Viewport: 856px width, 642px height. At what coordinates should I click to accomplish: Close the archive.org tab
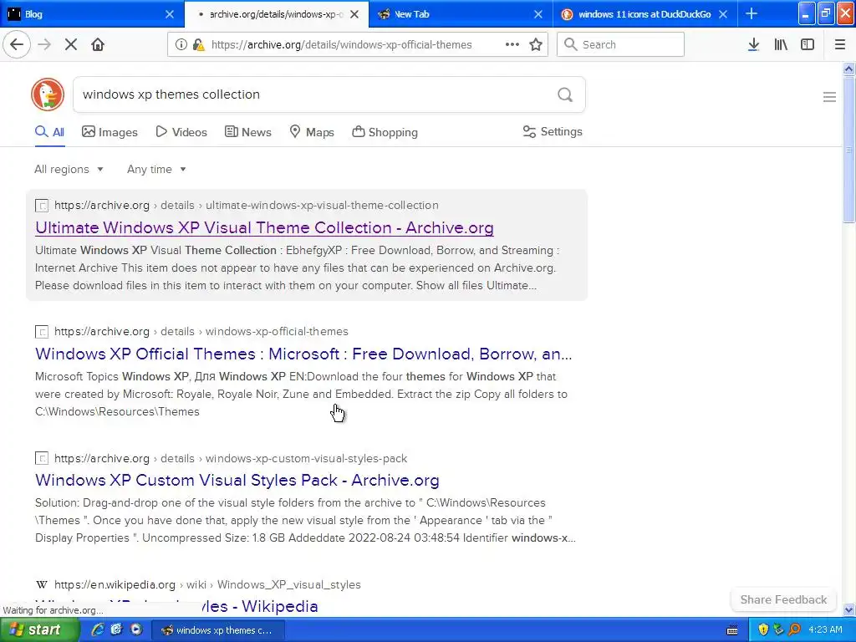tap(354, 14)
